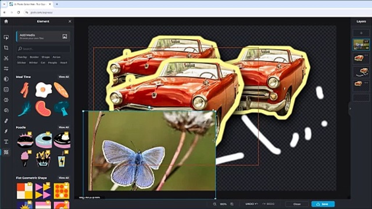Add a new layer with plus button
The height and width of the screenshot is (209, 372).
coord(361,33)
